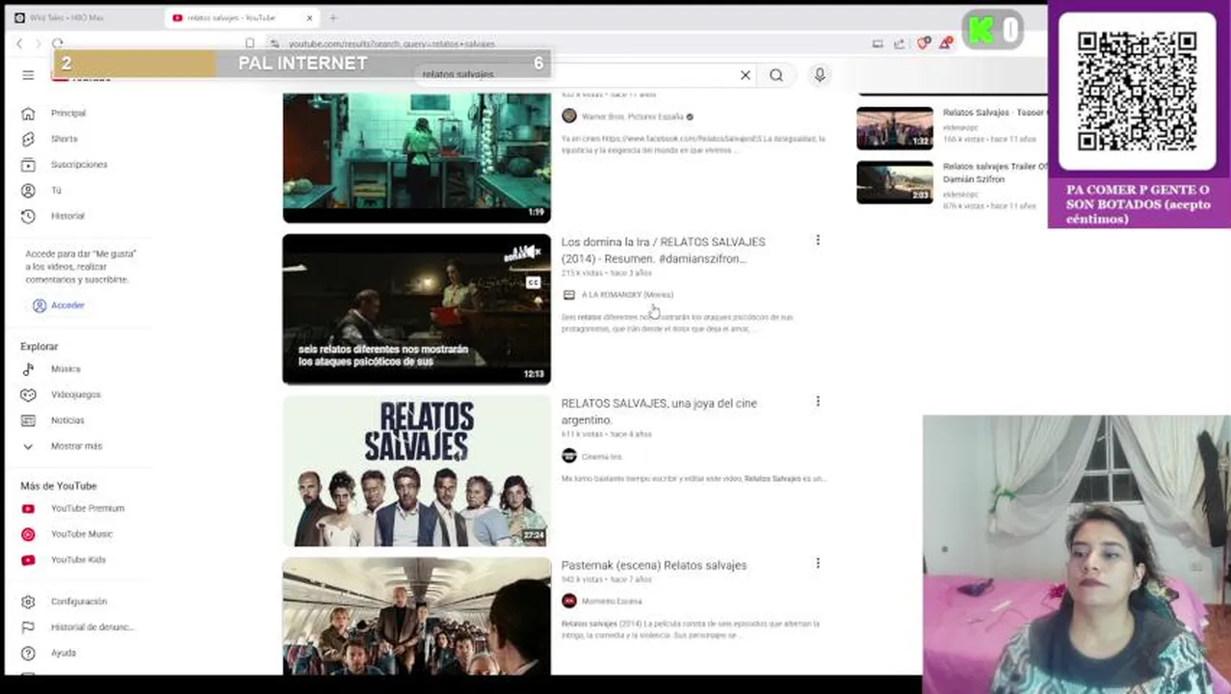The width and height of the screenshot is (1231, 694).
Task: Open the Tú section
Action: [56, 191]
